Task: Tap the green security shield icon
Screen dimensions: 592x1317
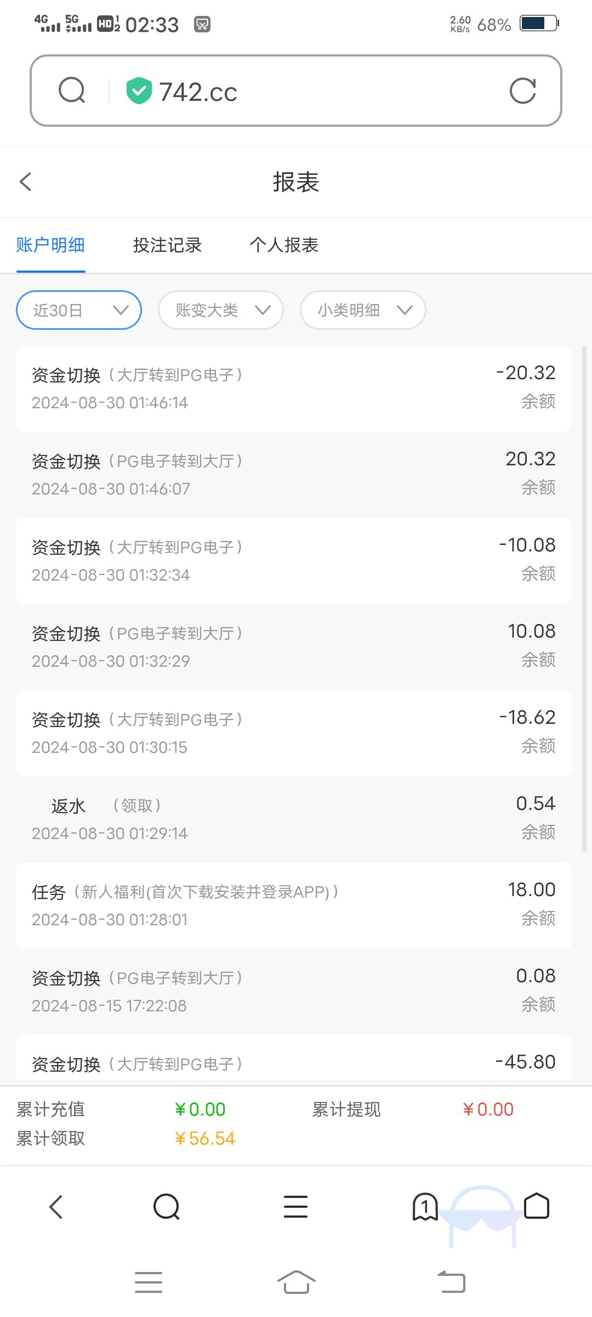Action: click(x=139, y=91)
